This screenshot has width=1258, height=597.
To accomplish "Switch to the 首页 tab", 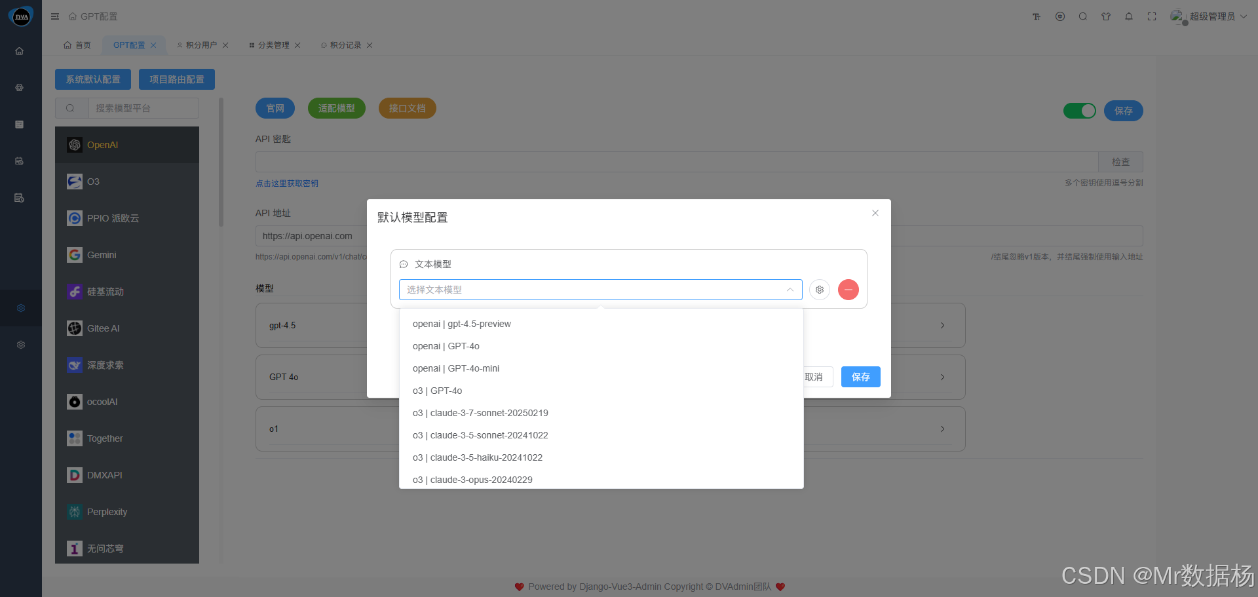I will (77, 45).
